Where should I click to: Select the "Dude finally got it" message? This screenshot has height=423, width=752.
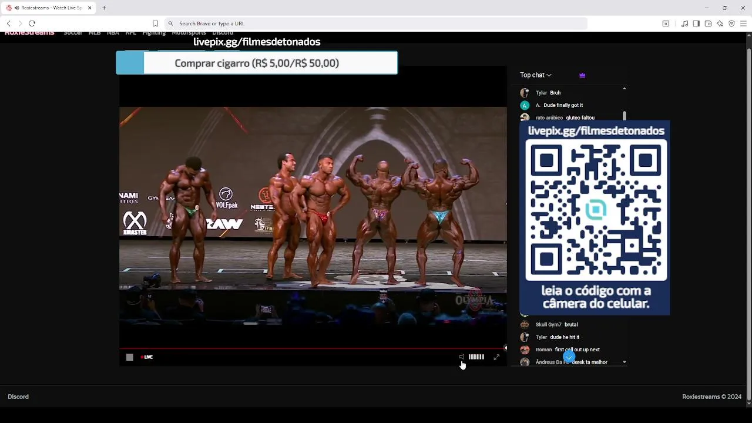(x=563, y=105)
